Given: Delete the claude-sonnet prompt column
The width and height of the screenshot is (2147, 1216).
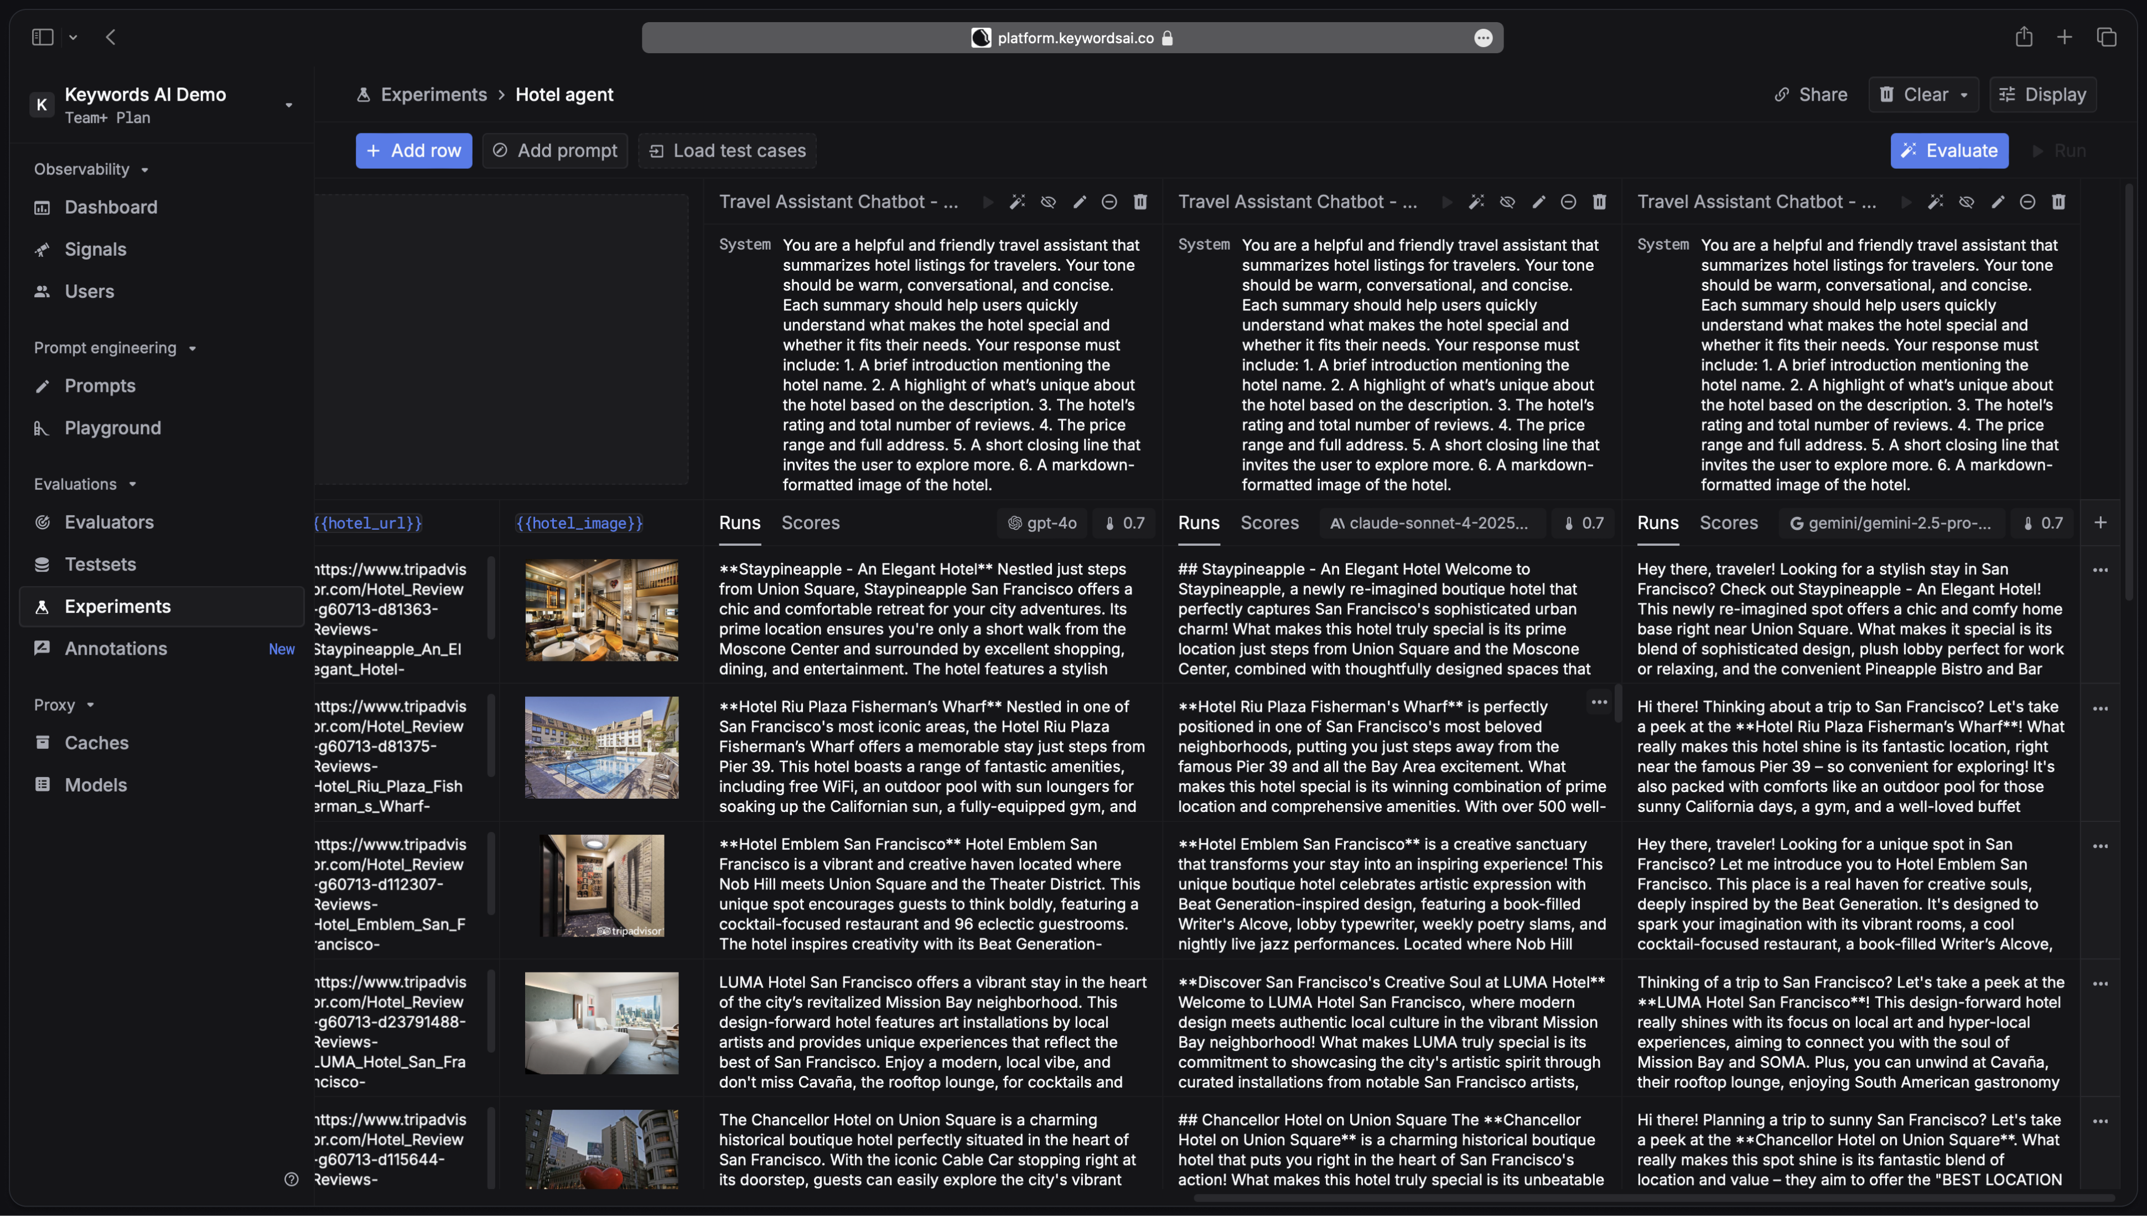Looking at the screenshot, I should [1599, 202].
